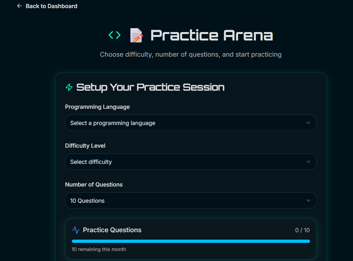
Task: Go Back to Dashboard
Action: tap(51, 6)
